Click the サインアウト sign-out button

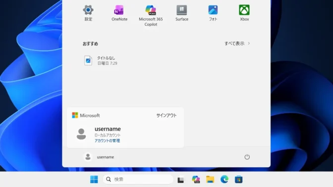(166, 115)
